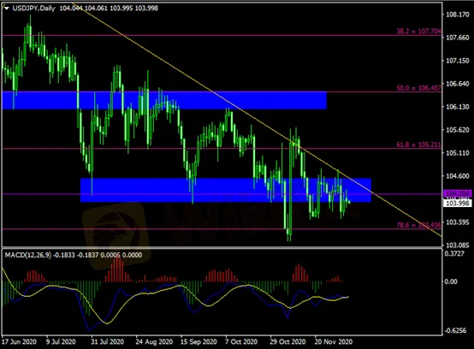The image size is (474, 349).
Task: Select the lower blue support rectangle
Action: pyautogui.click(x=226, y=190)
